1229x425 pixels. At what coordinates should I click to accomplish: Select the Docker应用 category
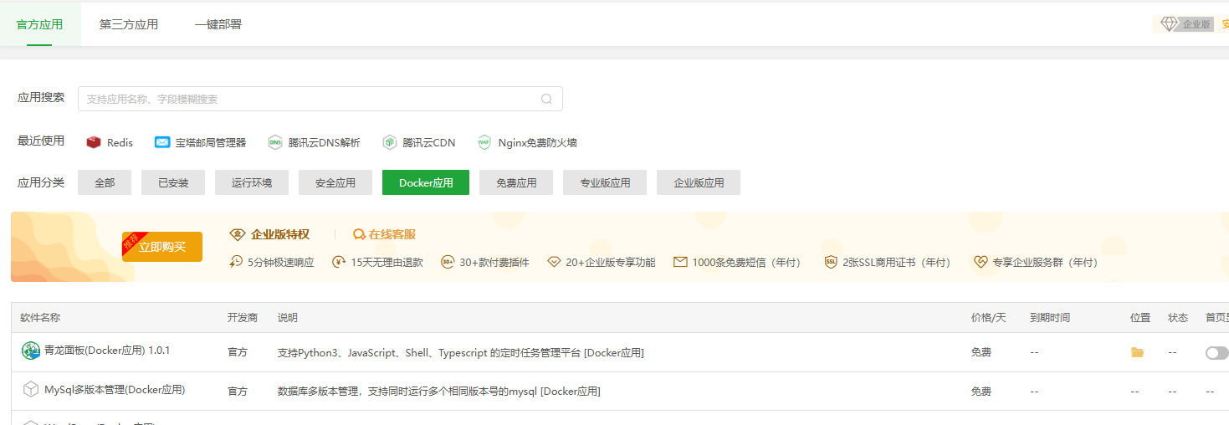pyautogui.click(x=426, y=182)
